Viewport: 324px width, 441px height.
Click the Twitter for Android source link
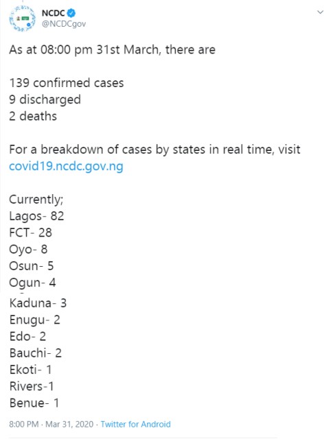(136, 424)
